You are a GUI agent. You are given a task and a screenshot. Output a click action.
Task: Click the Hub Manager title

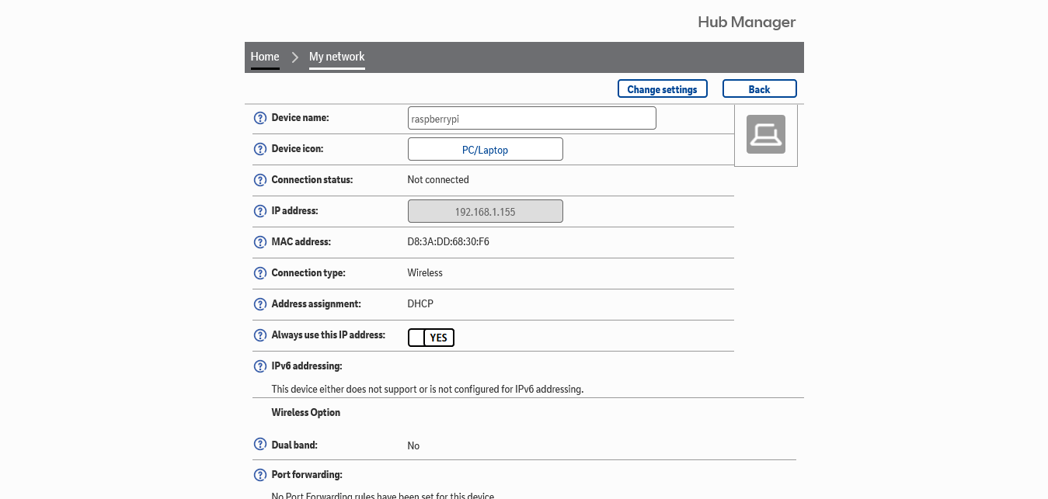(x=747, y=22)
